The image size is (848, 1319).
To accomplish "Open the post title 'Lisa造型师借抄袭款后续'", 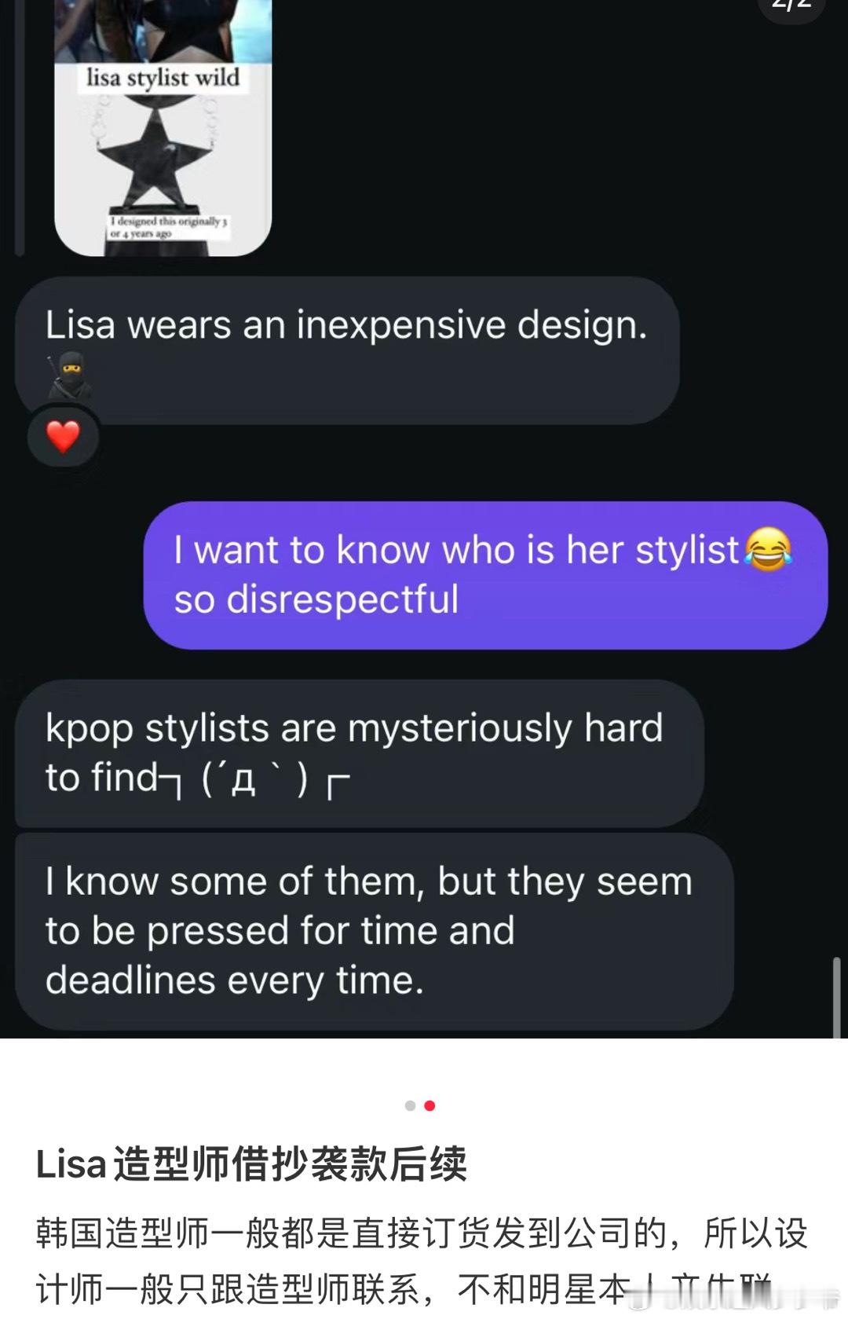I will (x=251, y=1163).
